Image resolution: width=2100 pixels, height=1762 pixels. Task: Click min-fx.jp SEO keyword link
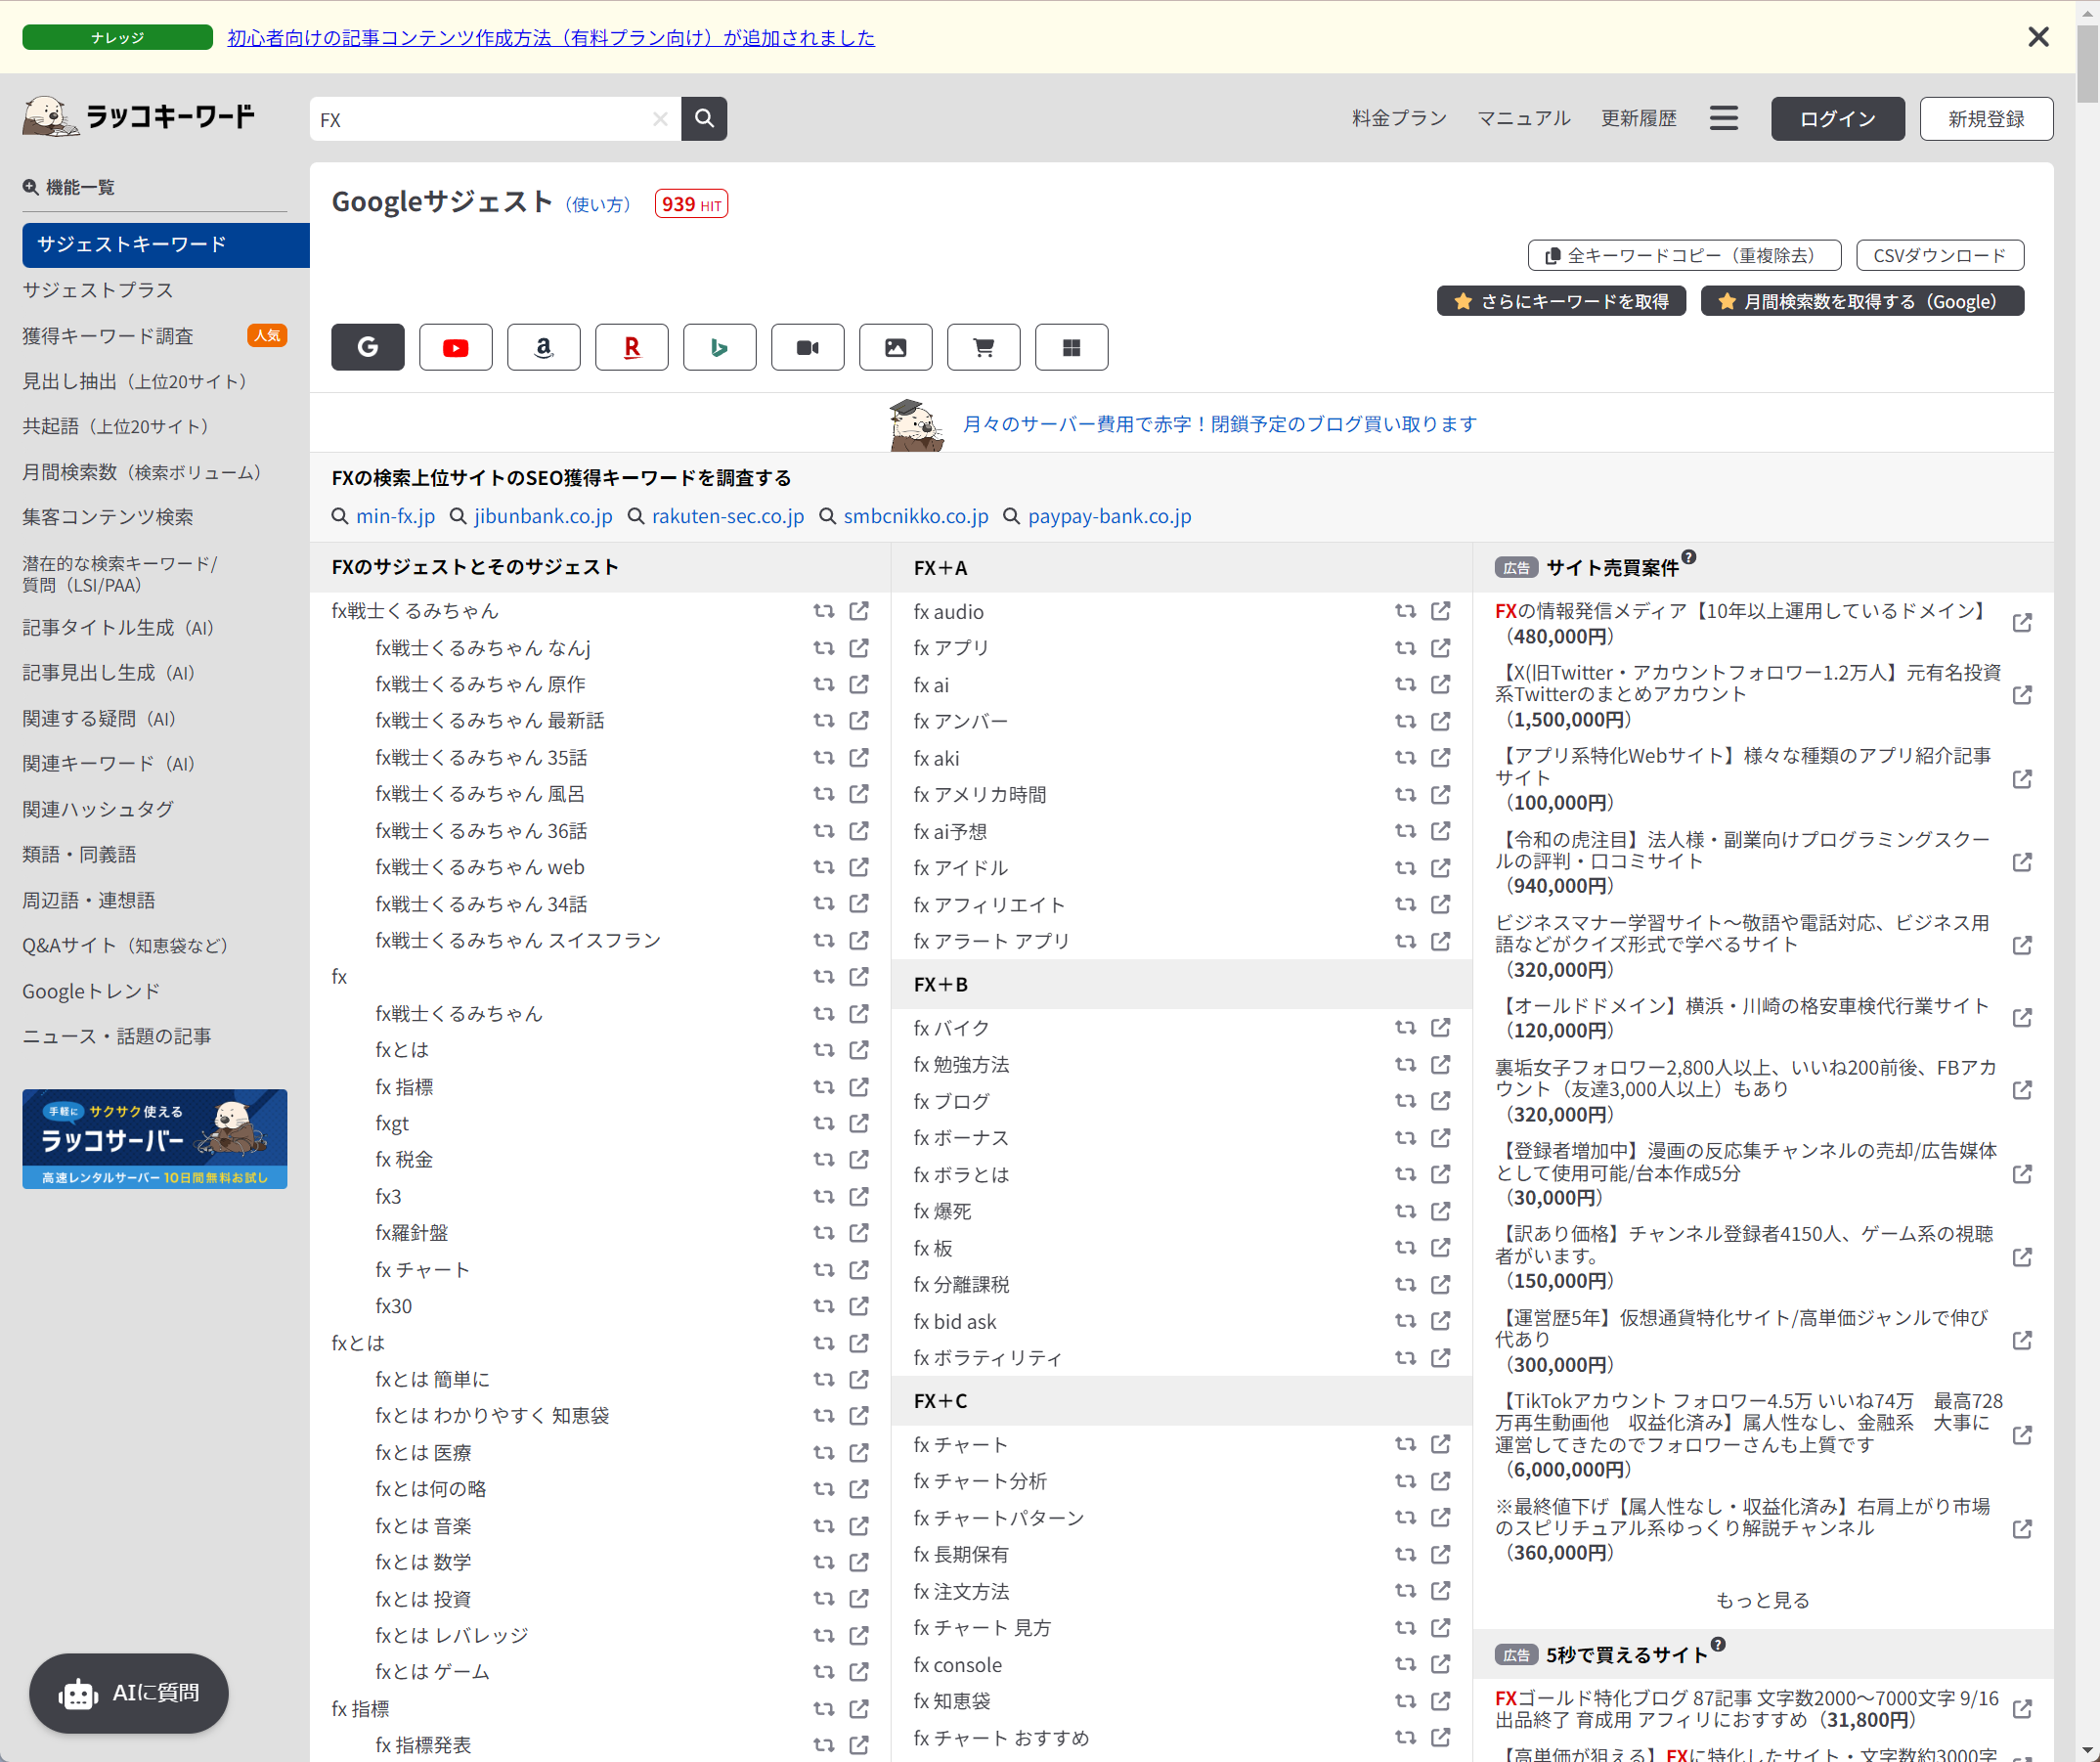(393, 515)
